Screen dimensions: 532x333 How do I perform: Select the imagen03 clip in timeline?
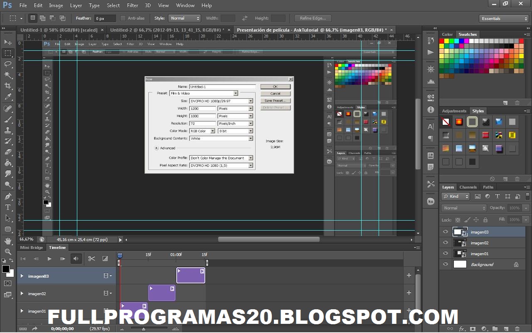coord(191,276)
